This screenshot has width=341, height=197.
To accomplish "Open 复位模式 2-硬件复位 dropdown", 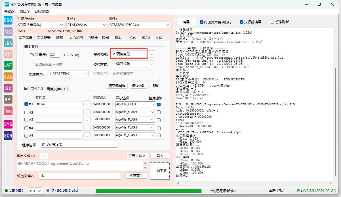I will tap(133, 54).
